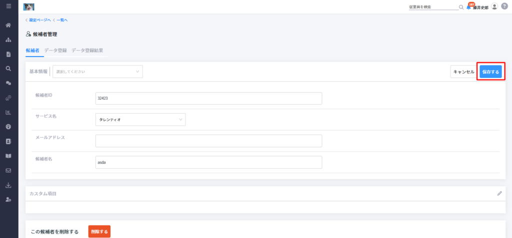Expand the 基本情報 選択してください dropdown
This screenshot has width=512, height=238.
tap(97, 71)
